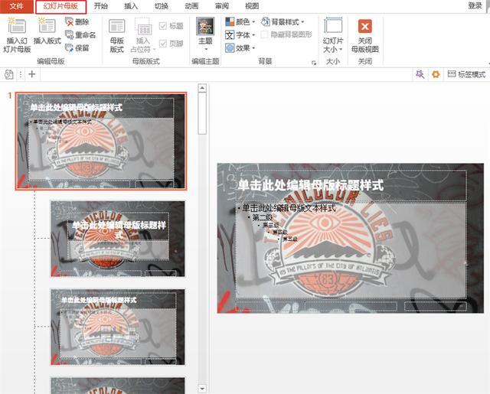Click the plus add button in toolbar
The width and height of the screenshot is (490, 394).
32,74
